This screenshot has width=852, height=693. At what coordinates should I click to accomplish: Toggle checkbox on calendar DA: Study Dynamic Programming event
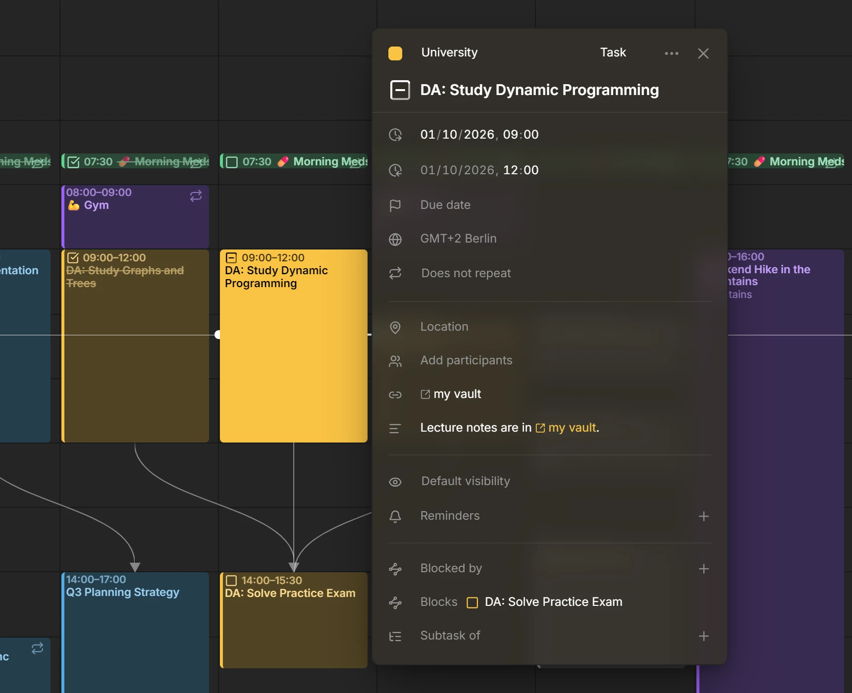point(231,258)
